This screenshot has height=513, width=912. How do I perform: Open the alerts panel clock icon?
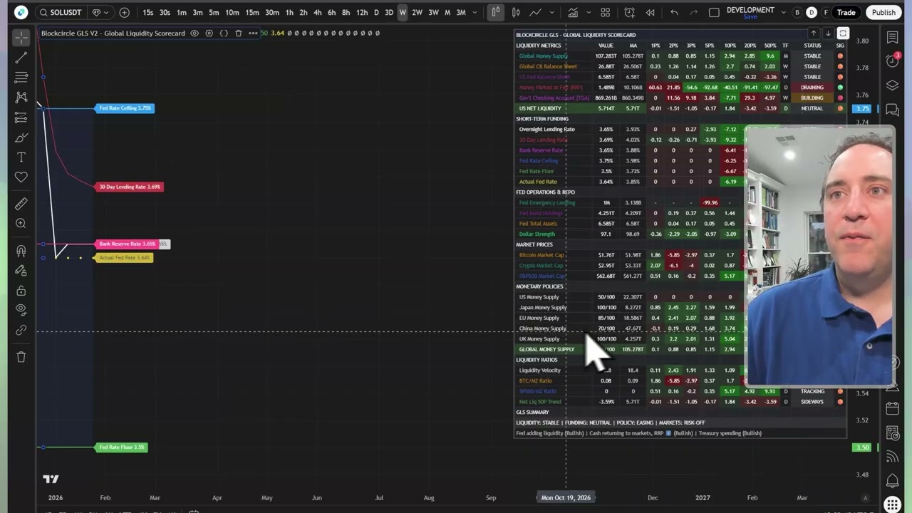(893, 61)
